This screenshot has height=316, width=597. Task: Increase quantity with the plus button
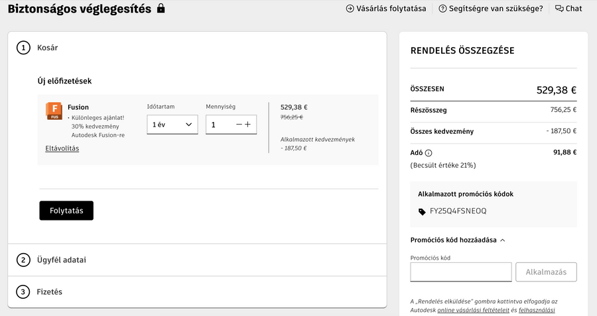[x=248, y=124]
